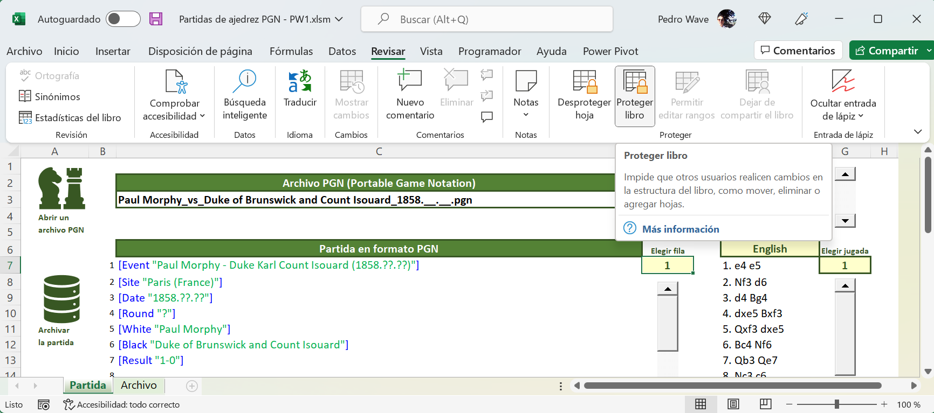Switch to Archivo sheet tab
The image size is (934, 413).
coord(139,385)
